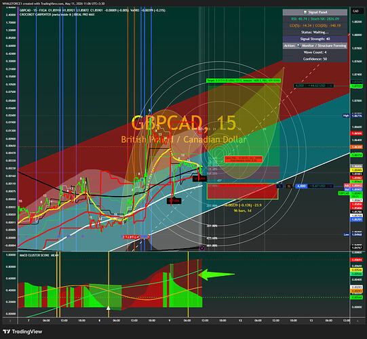This screenshot has width=367, height=339.
Task: Click the purple circle icon at chart bottom
Action: point(202,248)
